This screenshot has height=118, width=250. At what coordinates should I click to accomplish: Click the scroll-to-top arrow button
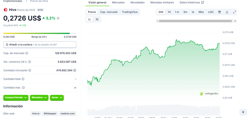(243, 112)
